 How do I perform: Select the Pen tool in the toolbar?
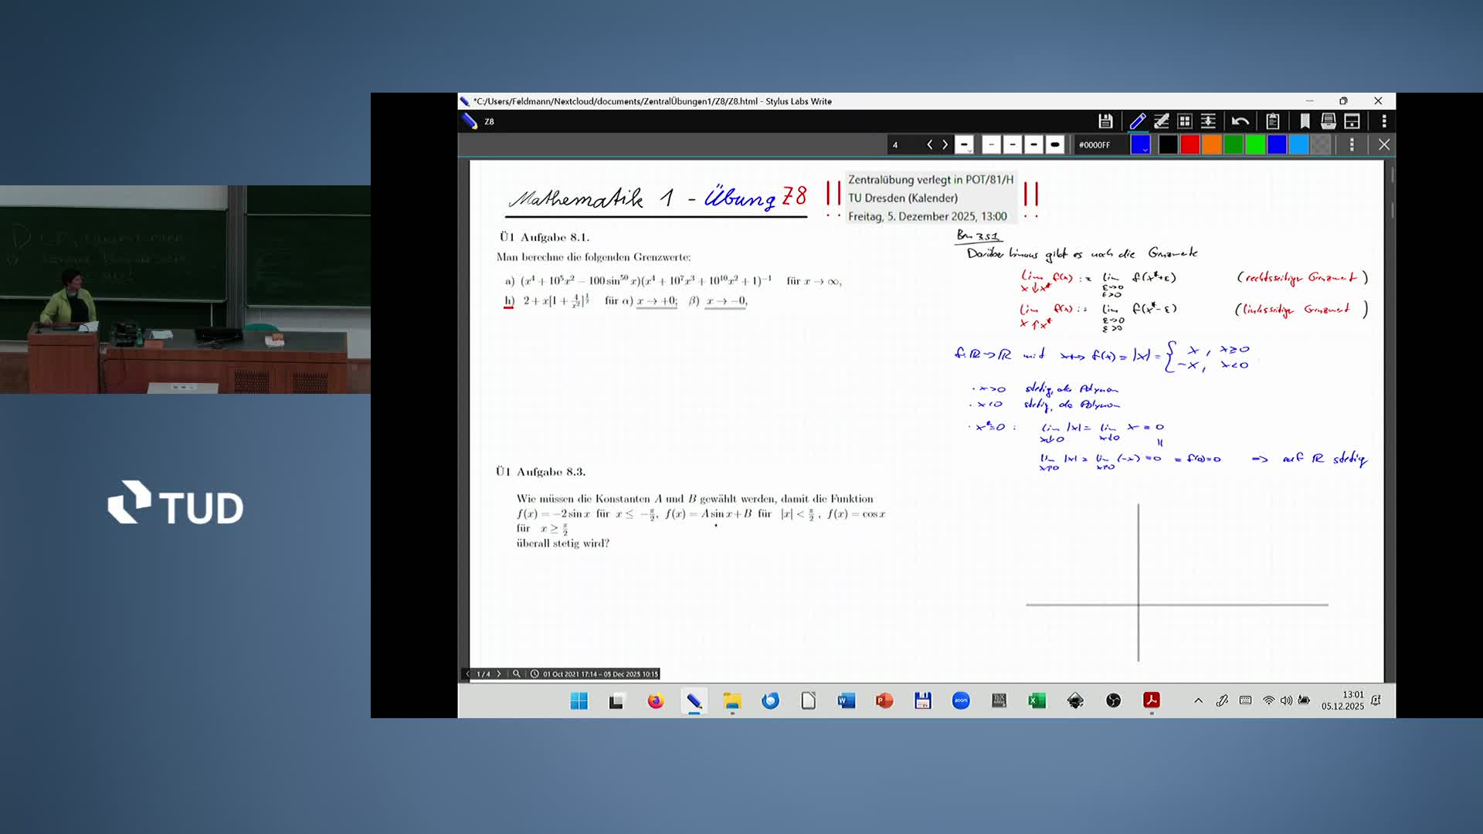pos(1136,121)
